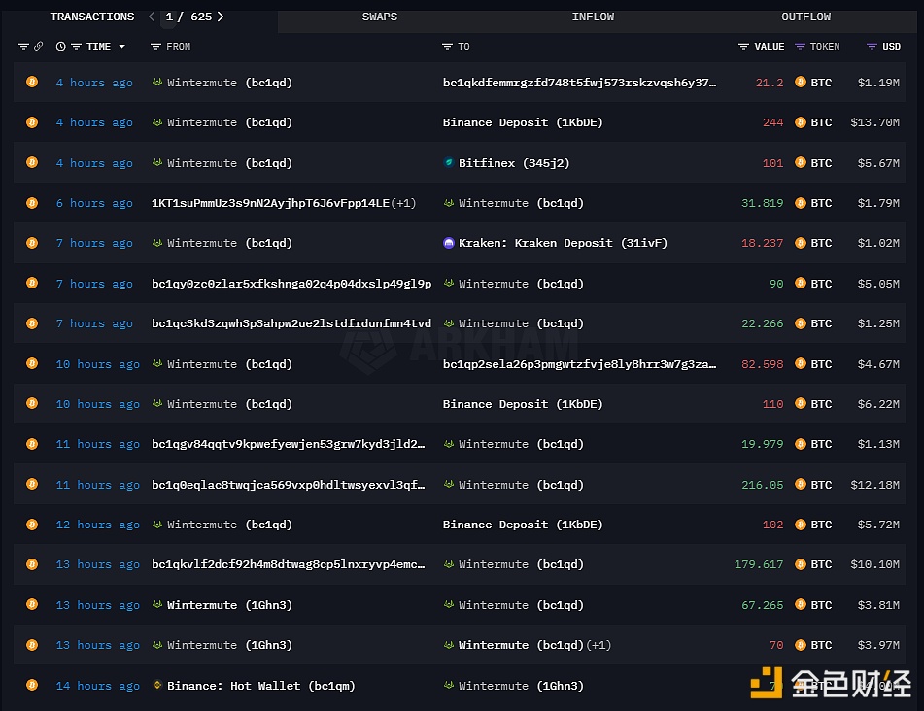This screenshot has width=924, height=711.
Task: Open filter icon left of link icon
Action: (23, 46)
